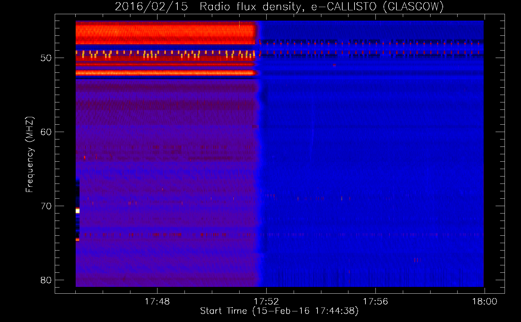
Task: Select the '50' frequency tick label
Action: tap(46, 58)
